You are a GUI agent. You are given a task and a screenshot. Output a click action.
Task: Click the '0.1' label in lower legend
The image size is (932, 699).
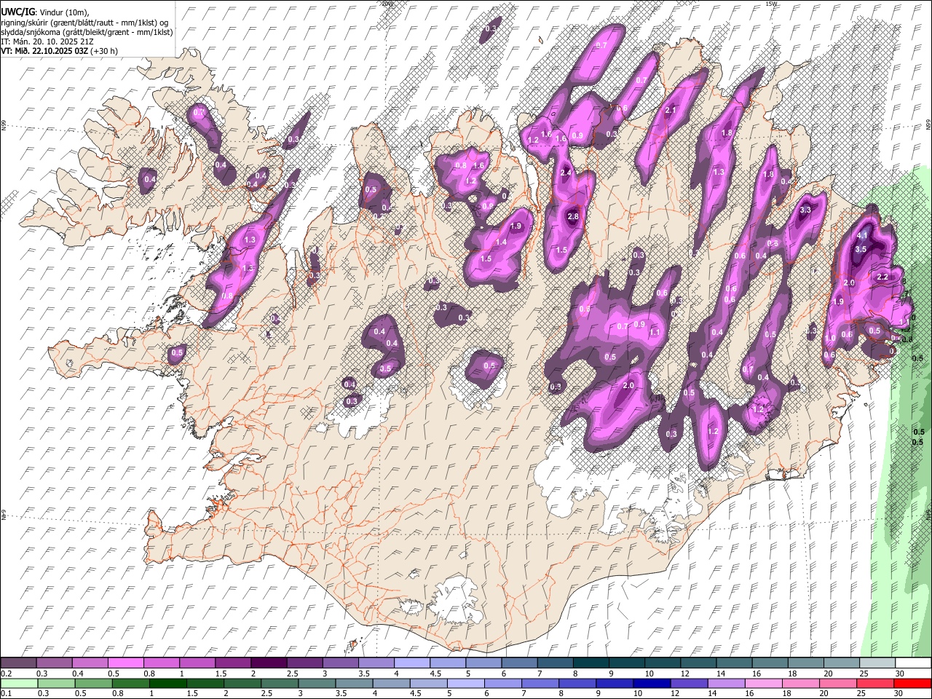click(x=7, y=694)
